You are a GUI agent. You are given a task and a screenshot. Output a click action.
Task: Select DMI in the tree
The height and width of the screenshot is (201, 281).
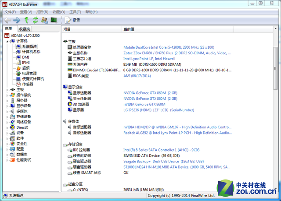coord(25,57)
